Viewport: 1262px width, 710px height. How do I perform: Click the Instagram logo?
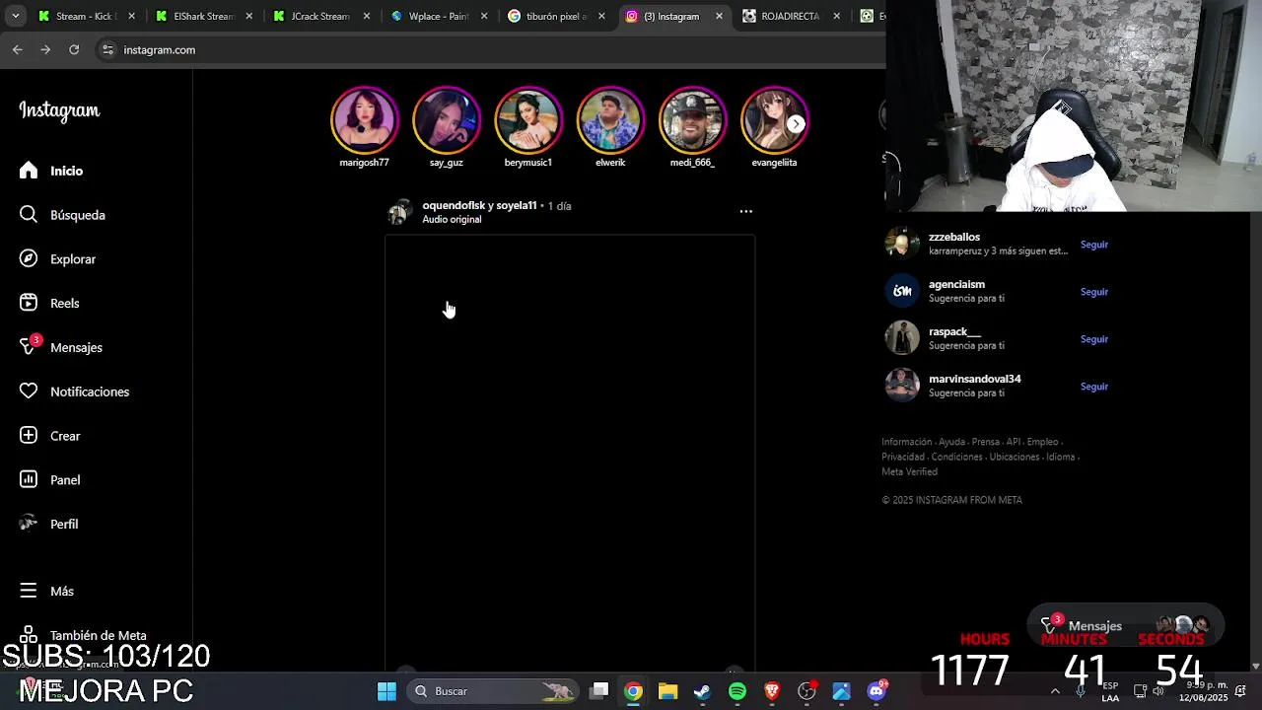tap(59, 110)
